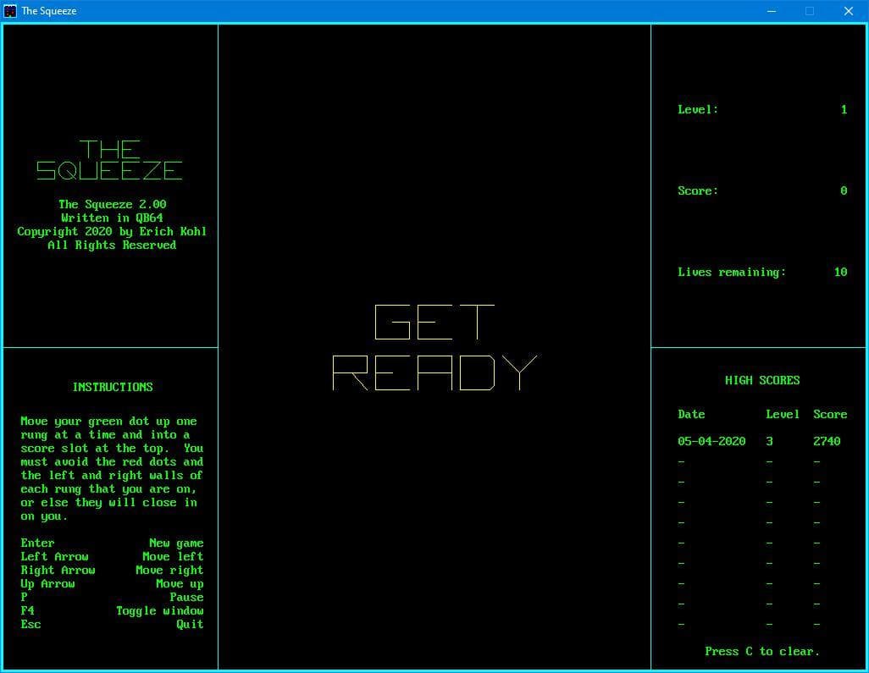
Task: Click the GET READY message
Action: point(434,347)
